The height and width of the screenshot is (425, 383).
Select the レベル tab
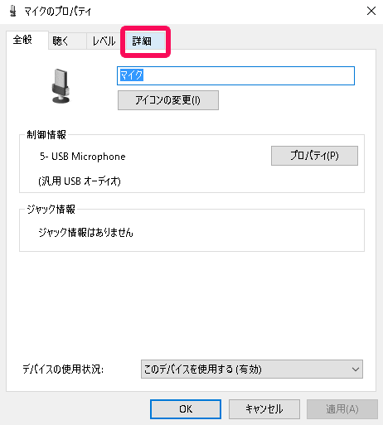click(104, 41)
